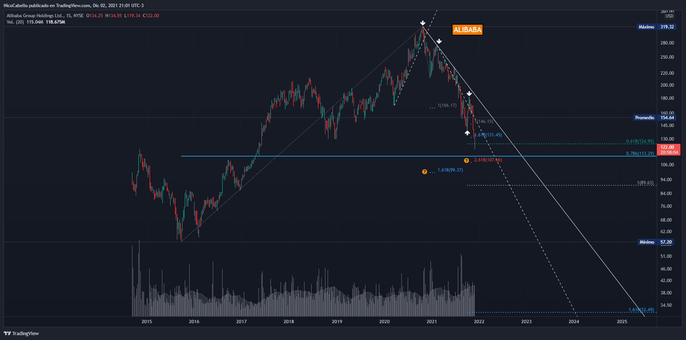Click the 2021 label on time axis
Image resolution: width=686 pixels, height=340 pixels.
432,322
